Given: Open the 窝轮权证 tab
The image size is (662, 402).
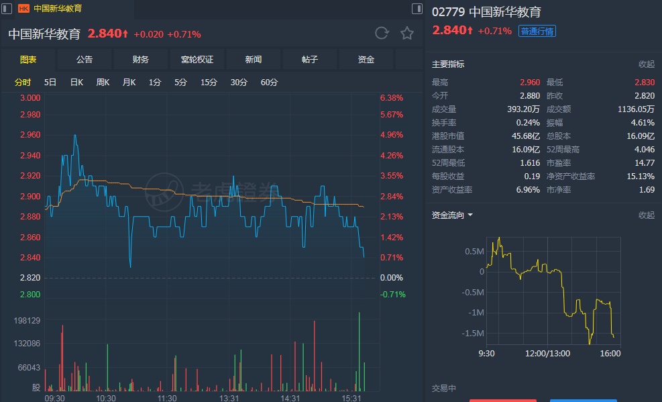Looking at the screenshot, I should coord(197,60).
